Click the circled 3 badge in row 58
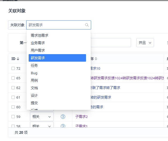This screenshot has height=141, width=168. 63,126
